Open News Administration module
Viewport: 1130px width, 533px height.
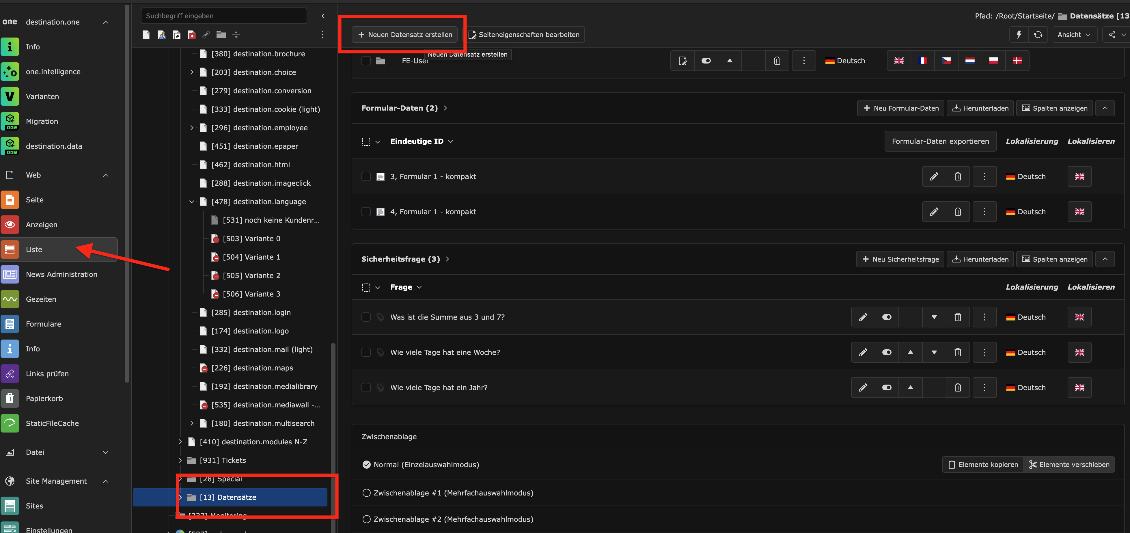(61, 275)
